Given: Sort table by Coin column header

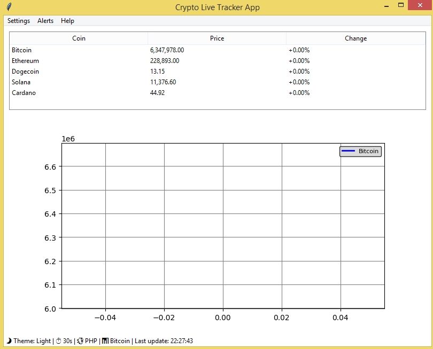Looking at the screenshot, I should (x=79, y=38).
